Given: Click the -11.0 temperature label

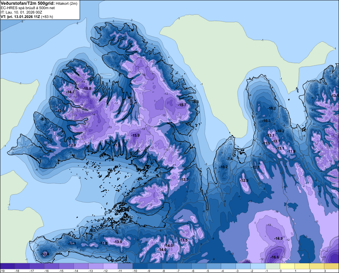Looking at the screenshot, I should [103, 243].
